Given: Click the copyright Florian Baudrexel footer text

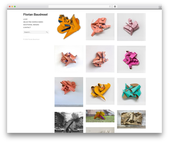Looking at the screenshot, I should point(31,39).
